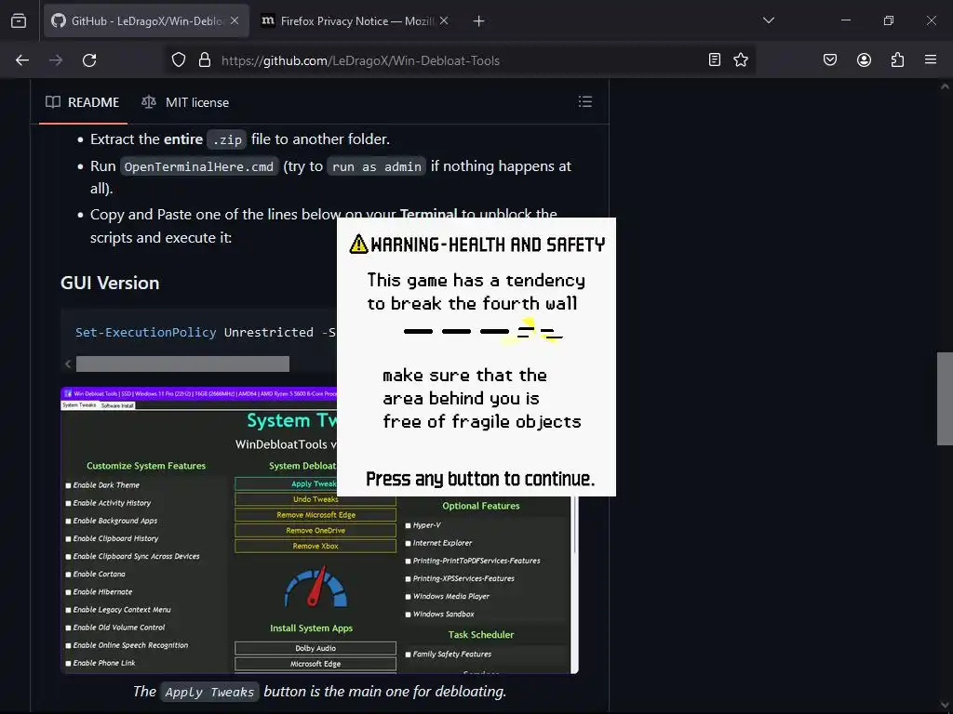Click the warning triangle icon in popup
This screenshot has height=714, width=953.
pos(358,245)
